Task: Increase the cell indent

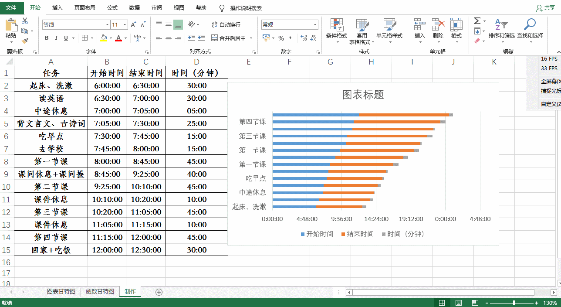Action: (x=201, y=38)
